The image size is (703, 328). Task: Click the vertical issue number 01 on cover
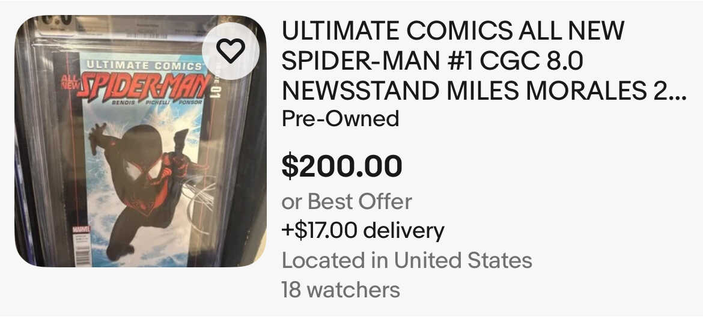[x=214, y=91]
